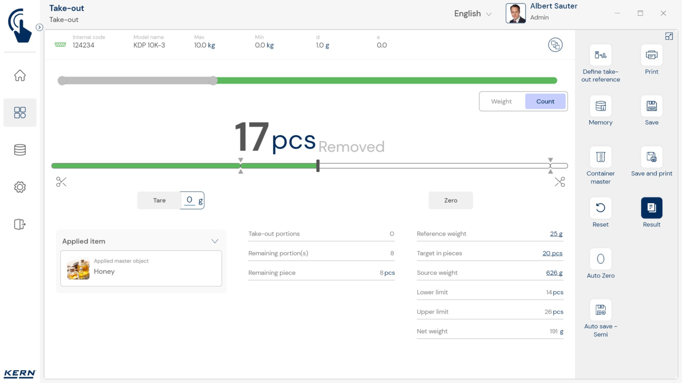Screen dimensions: 682x383
Task: Open Settings from the sidebar gear
Action: 20,187
